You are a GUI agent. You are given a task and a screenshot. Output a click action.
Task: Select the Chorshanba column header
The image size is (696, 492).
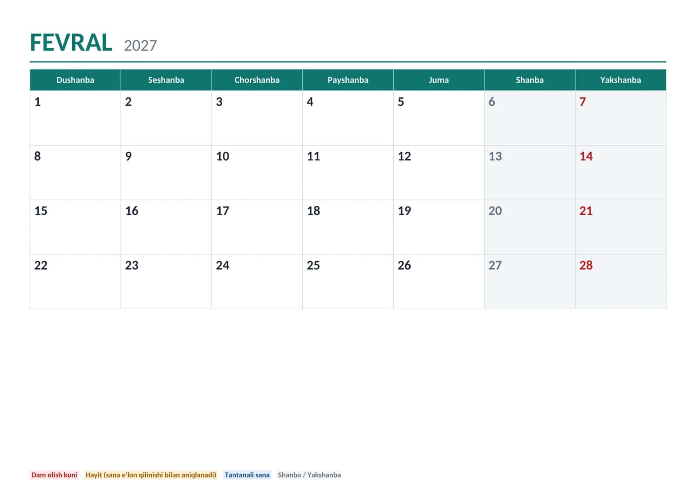(x=257, y=80)
